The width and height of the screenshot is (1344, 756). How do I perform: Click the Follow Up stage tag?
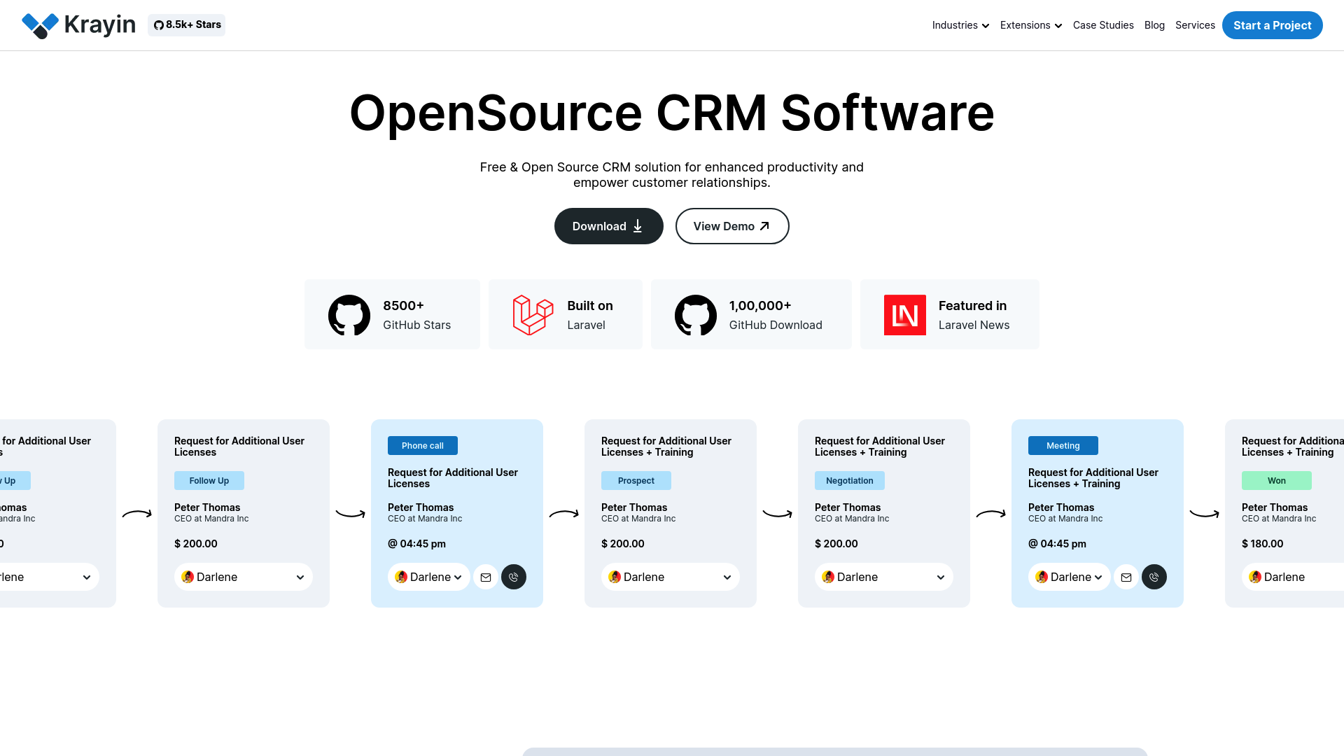tap(209, 481)
